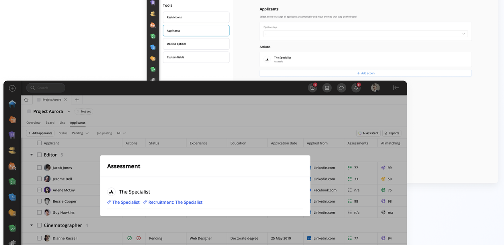Open the notifications bell icon
This screenshot has width=504, height=245.
point(356,88)
